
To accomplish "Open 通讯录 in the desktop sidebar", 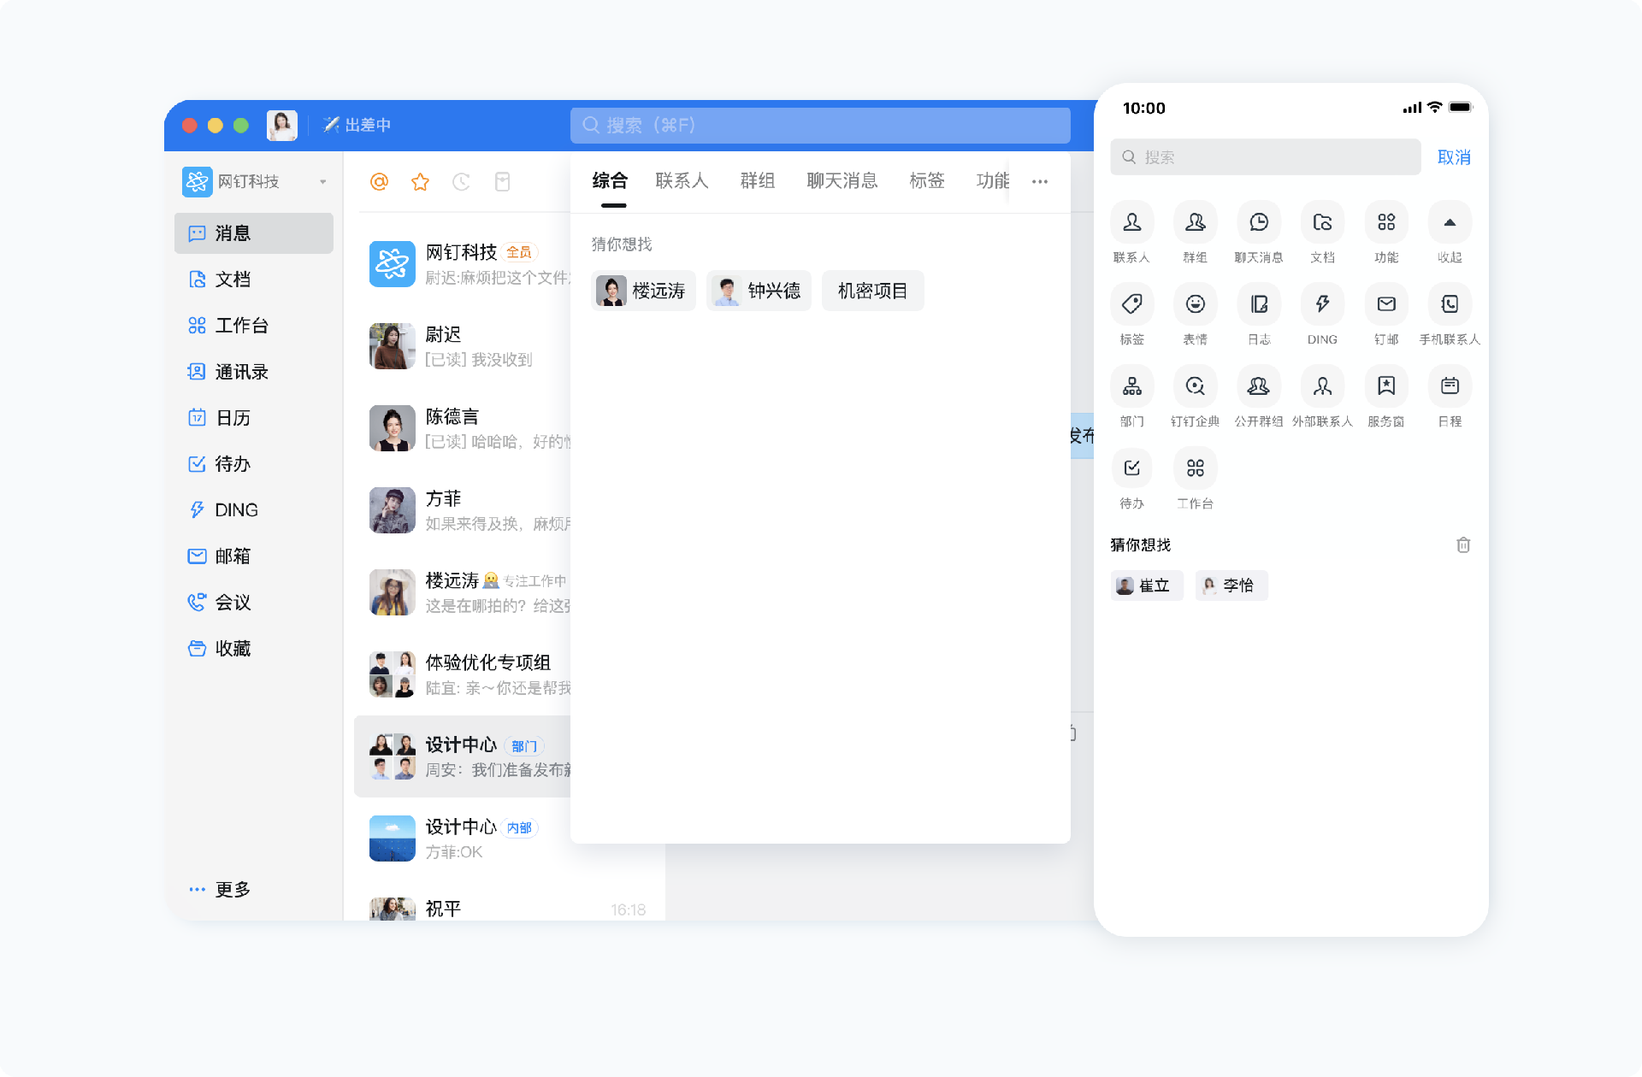I will click(x=253, y=371).
